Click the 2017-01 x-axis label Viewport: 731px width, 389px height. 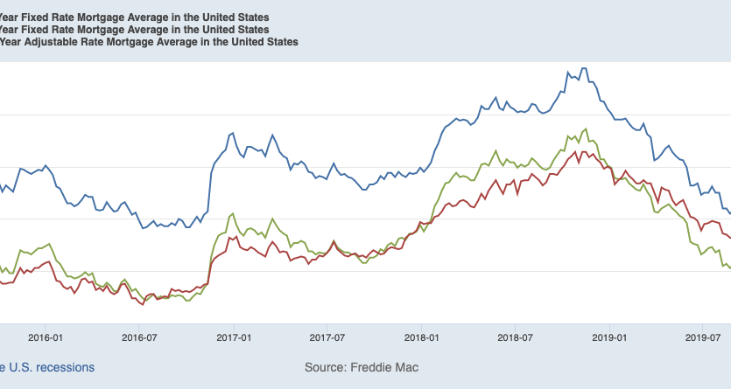[234, 337]
